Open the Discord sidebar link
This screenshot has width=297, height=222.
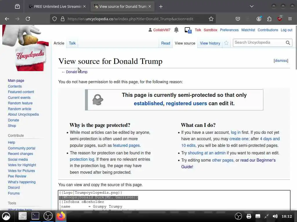tap(14, 187)
